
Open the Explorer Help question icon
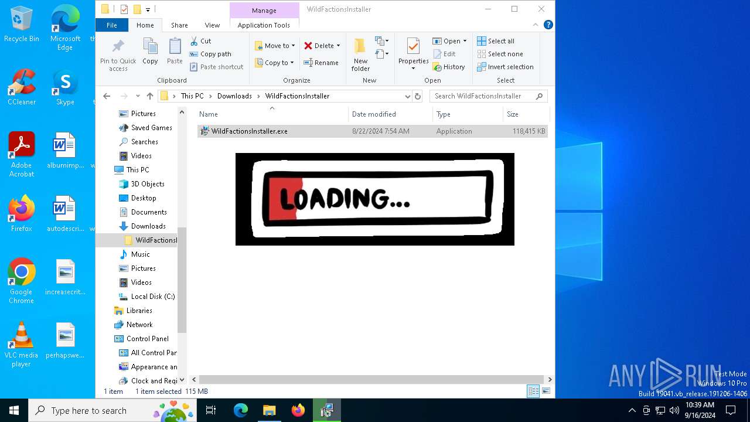tap(548, 25)
